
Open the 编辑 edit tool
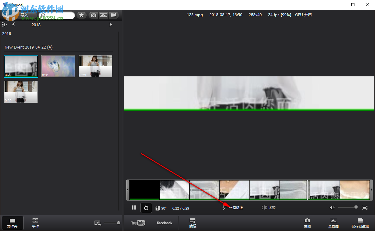pos(193,223)
